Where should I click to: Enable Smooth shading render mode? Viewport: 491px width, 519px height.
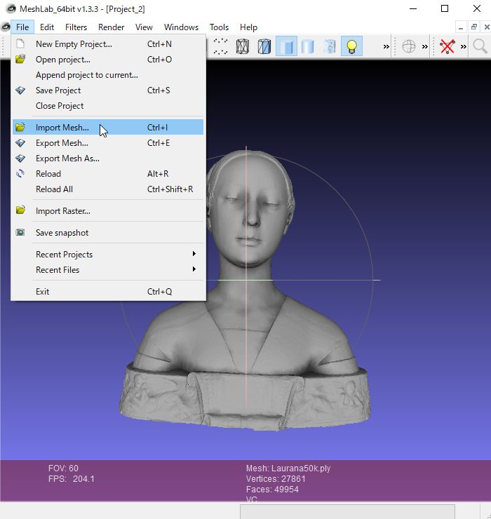click(x=308, y=46)
